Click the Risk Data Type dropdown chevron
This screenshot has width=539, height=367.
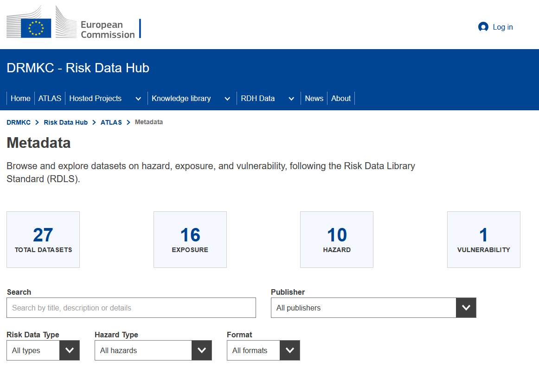pyautogui.click(x=70, y=350)
